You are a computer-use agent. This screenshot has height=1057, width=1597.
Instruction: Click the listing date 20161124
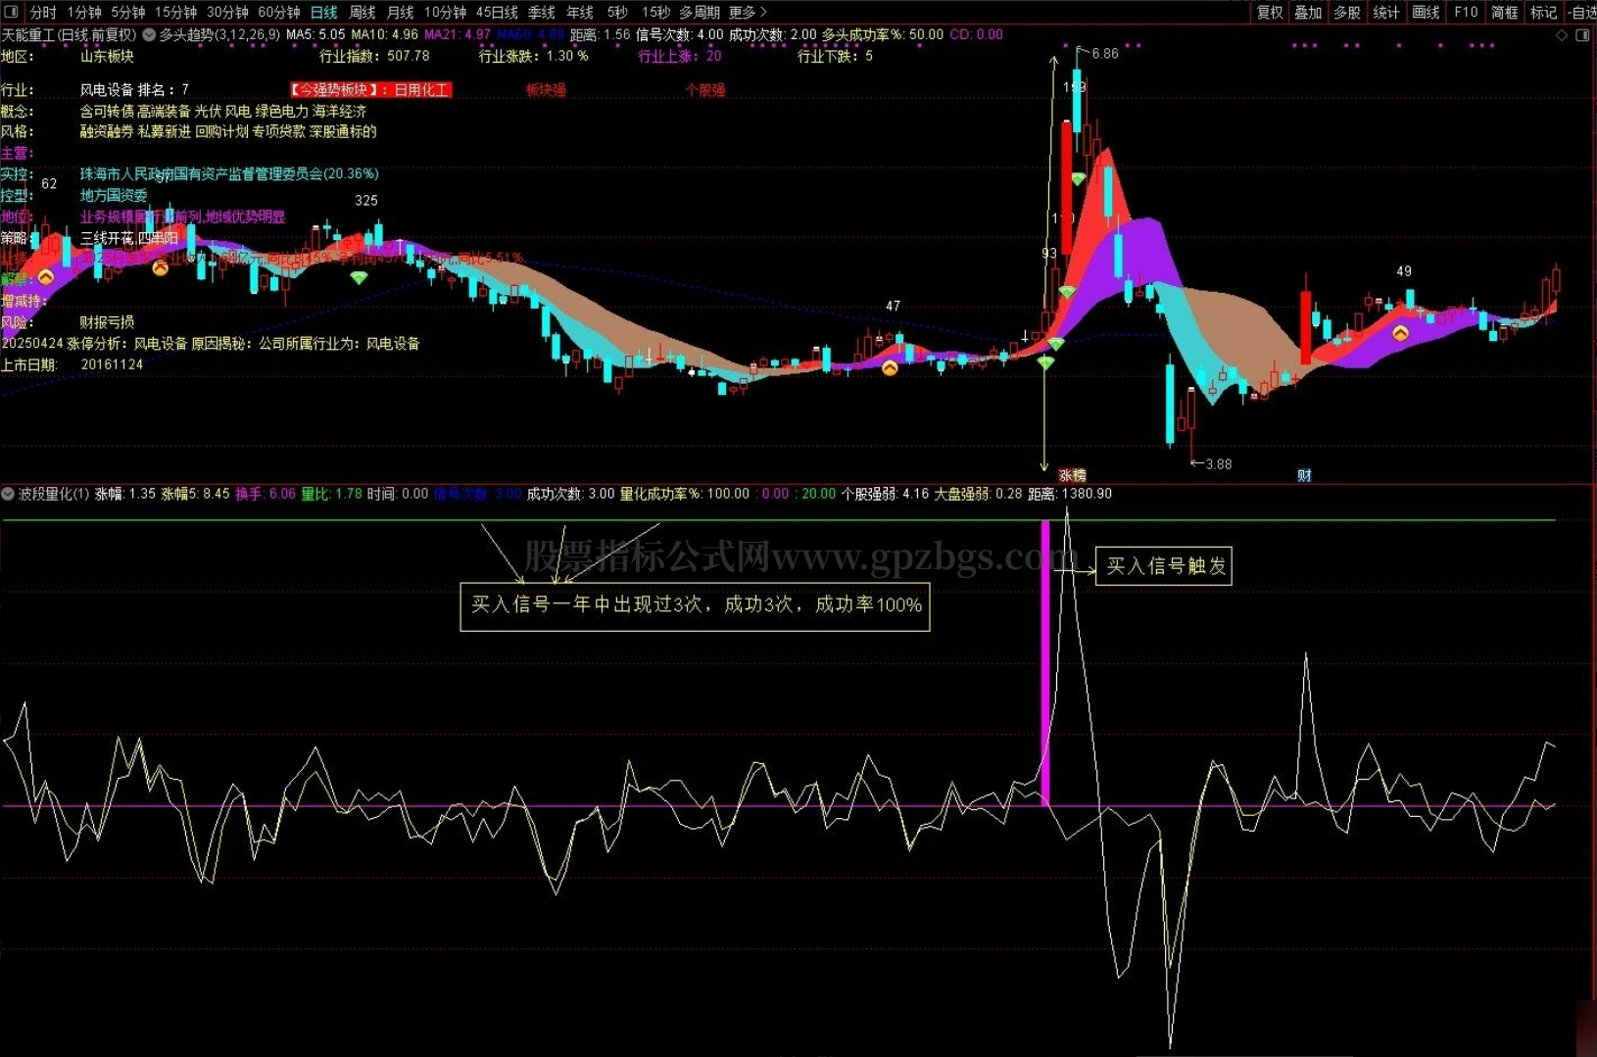[x=112, y=364]
